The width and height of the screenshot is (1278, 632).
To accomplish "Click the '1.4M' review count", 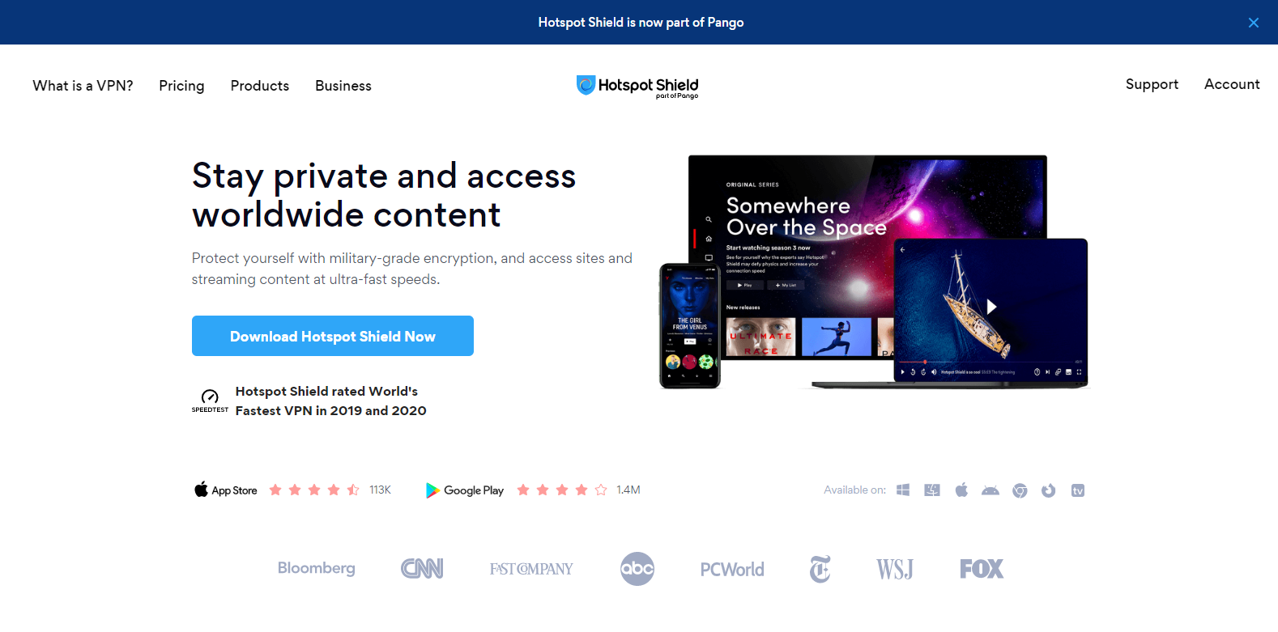I will point(628,490).
